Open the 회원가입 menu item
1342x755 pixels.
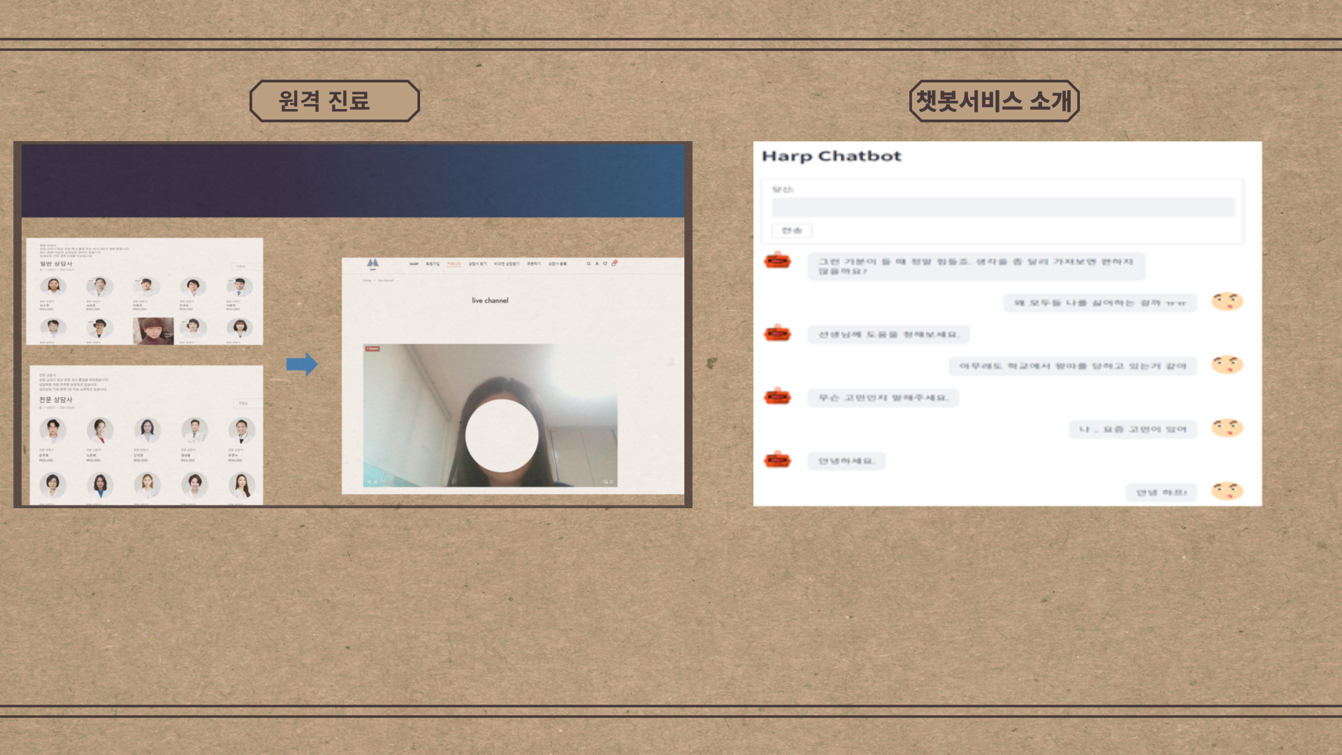433,264
